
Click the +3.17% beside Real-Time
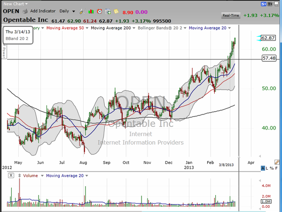point(269,16)
